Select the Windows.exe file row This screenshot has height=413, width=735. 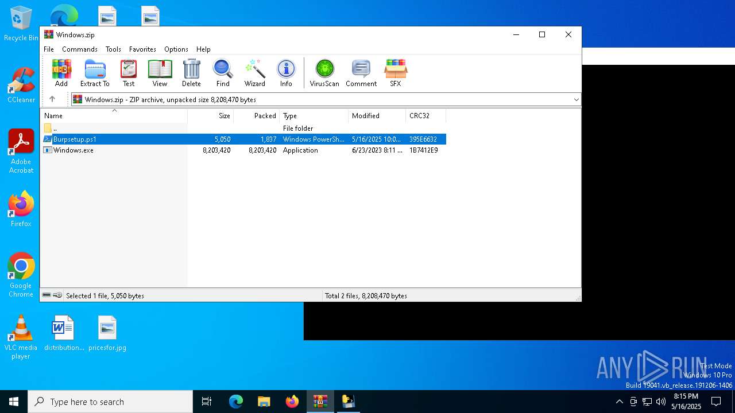point(243,150)
